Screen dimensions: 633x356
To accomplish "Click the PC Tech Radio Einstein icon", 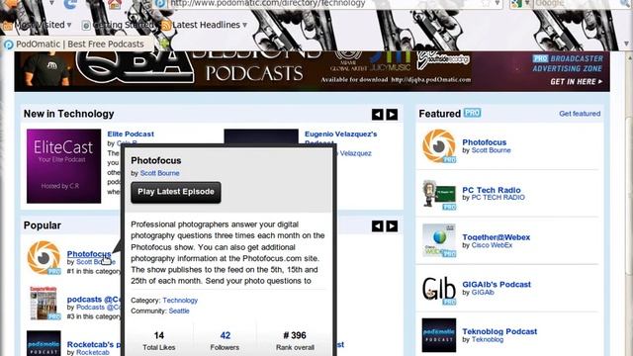I will pyautogui.click(x=439, y=194).
